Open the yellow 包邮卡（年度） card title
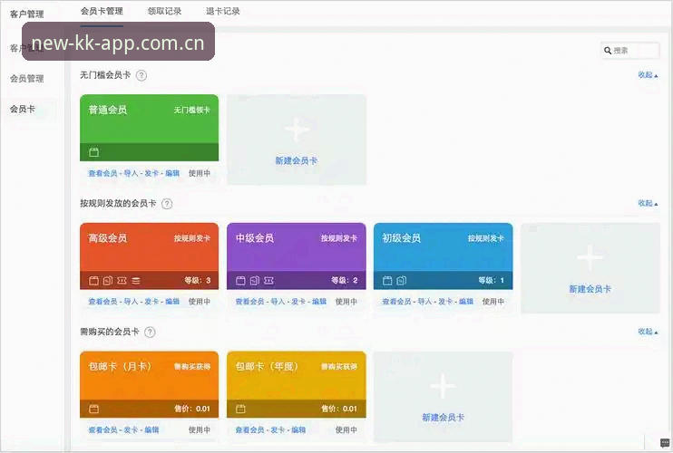Screen dimensions: 673x453 point(267,367)
